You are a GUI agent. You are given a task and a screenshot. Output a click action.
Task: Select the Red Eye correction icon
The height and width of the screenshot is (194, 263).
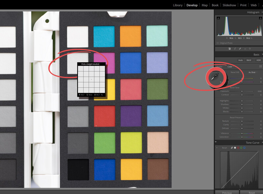pyautogui.click(x=245, y=49)
